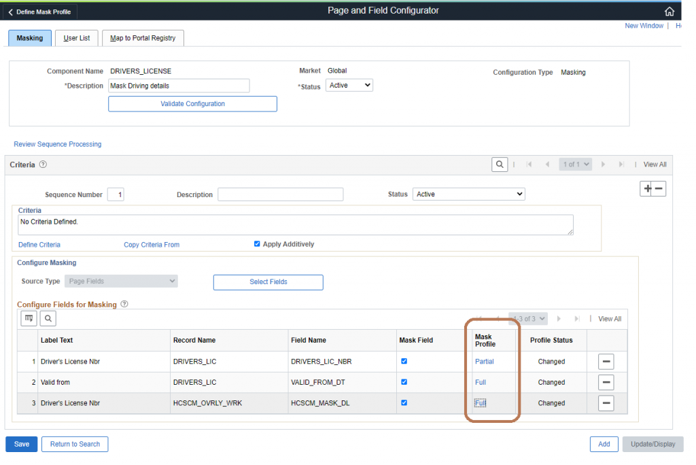Open the top Status dropdown set to Active

point(349,85)
